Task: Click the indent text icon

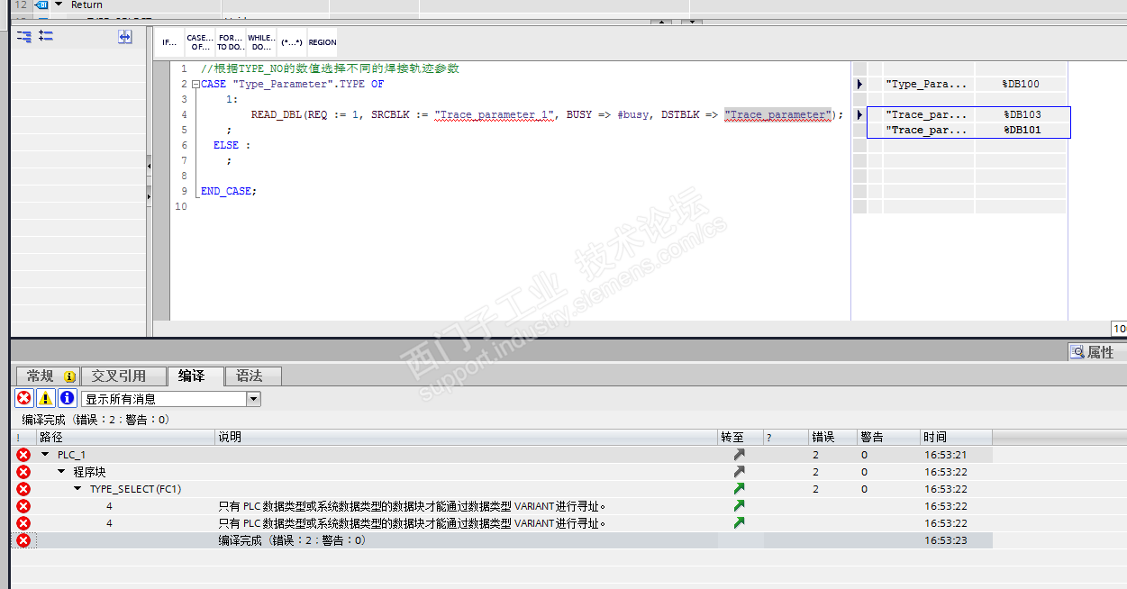Action: (24, 37)
